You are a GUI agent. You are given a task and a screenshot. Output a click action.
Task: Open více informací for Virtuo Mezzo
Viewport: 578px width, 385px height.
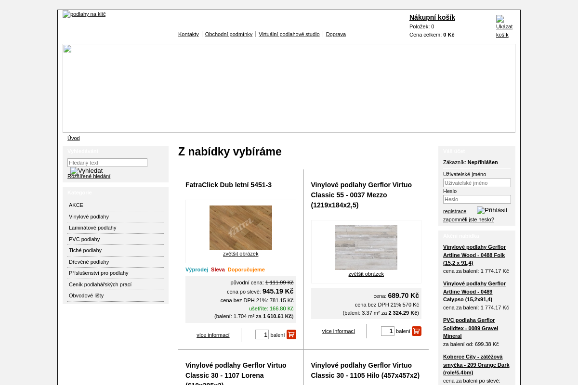click(339, 331)
